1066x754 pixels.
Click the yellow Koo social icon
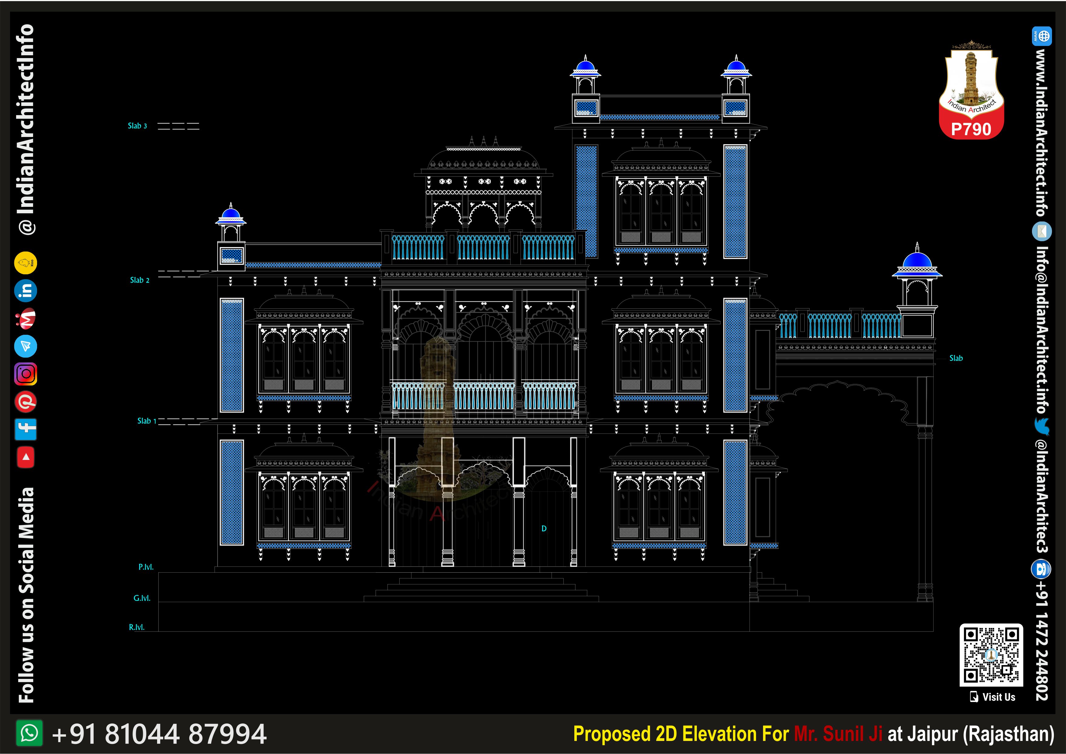26,263
